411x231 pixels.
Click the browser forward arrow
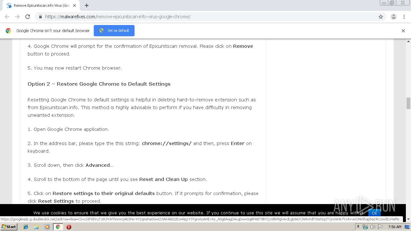17,17
